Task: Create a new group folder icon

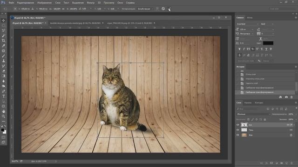Action: [x=282, y=163]
